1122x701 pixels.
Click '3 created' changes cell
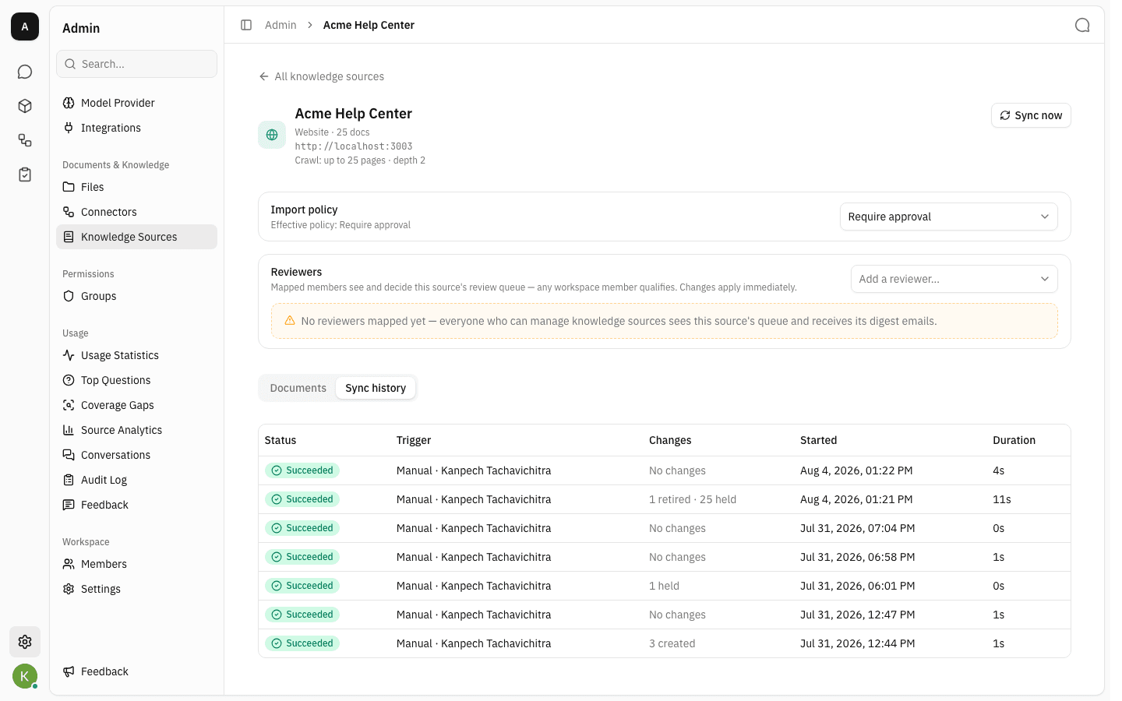(x=672, y=643)
